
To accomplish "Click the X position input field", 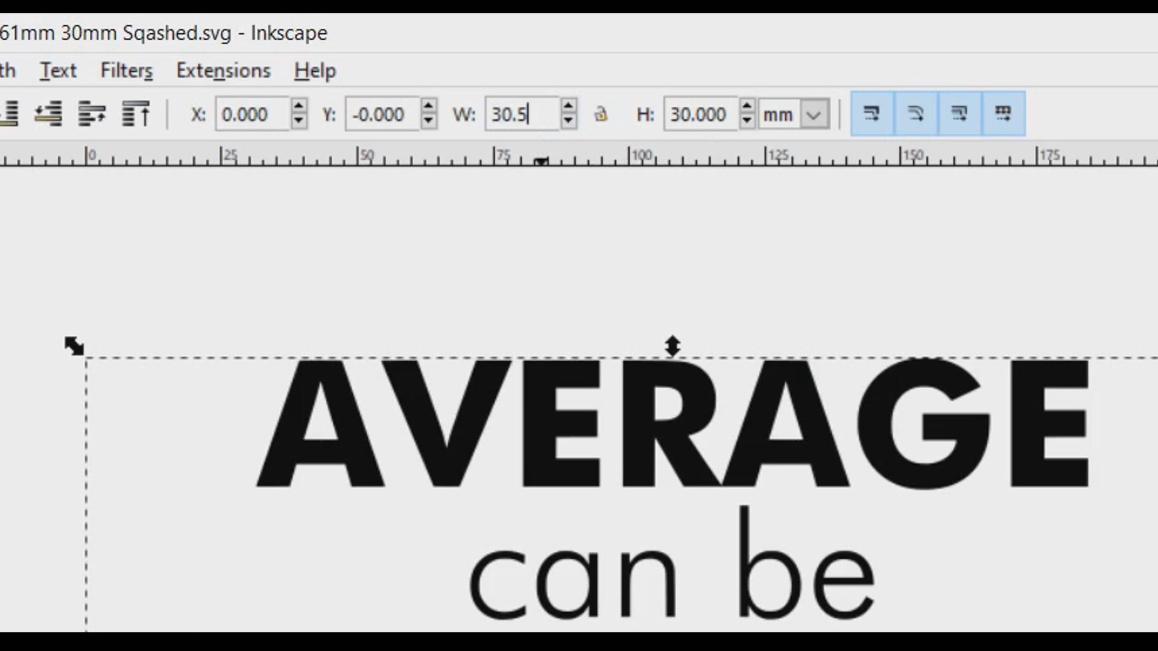I will tap(253, 114).
